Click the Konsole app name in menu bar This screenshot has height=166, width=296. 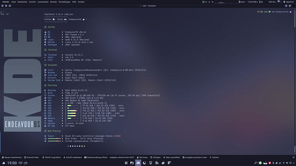pyautogui.click(x=6, y=2)
